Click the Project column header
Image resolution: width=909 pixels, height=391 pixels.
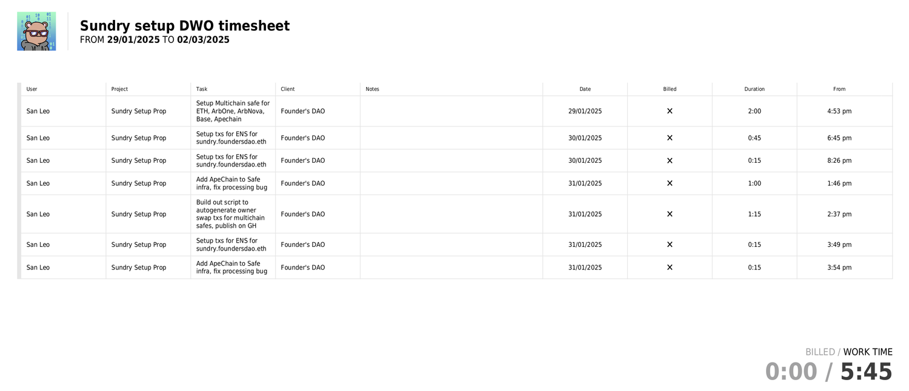click(119, 89)
